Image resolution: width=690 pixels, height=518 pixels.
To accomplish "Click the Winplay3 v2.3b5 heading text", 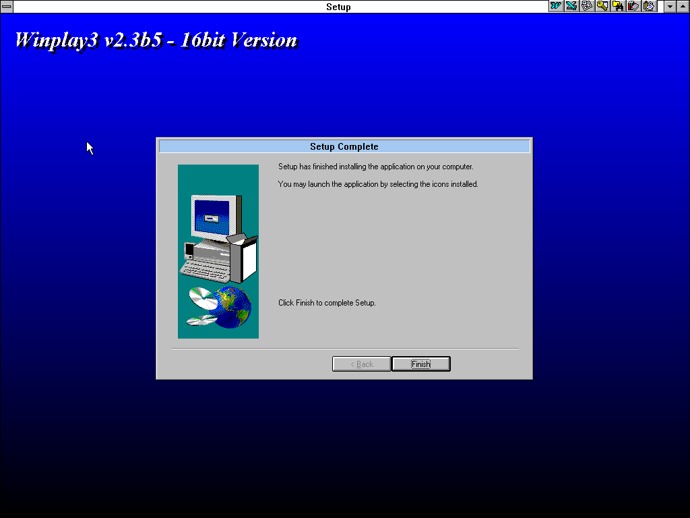I will pos(156,40).
